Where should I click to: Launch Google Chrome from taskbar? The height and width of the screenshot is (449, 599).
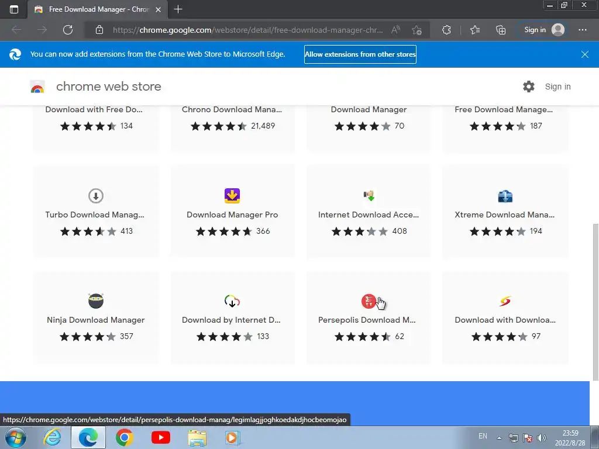tap(124, 437)
